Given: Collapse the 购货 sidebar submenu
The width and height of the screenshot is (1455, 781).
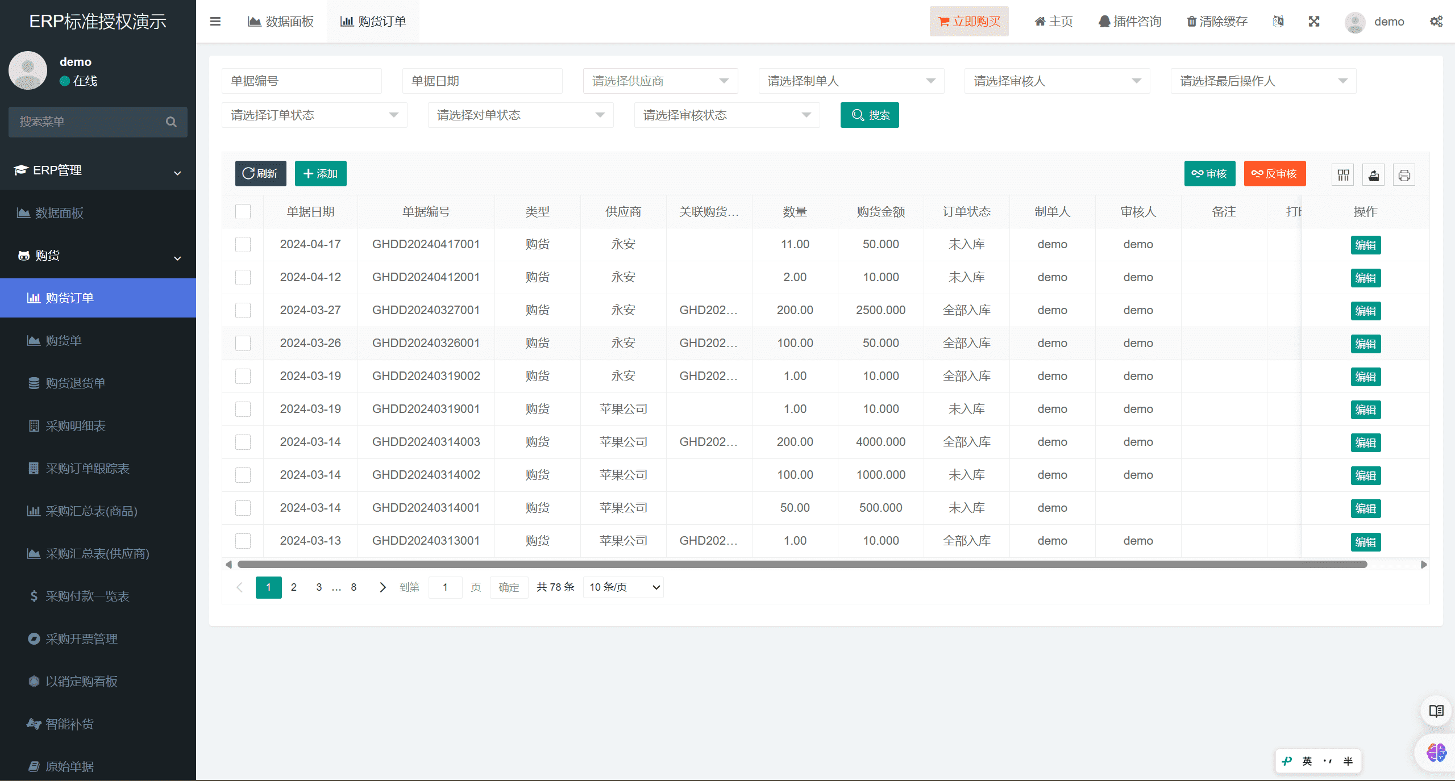Looking at the screenshot, I should click(x=98, y=256).
